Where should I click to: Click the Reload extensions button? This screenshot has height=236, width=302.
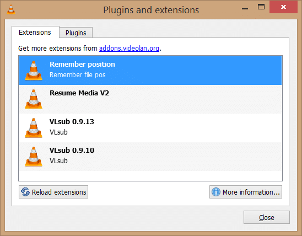click(53, 192)
